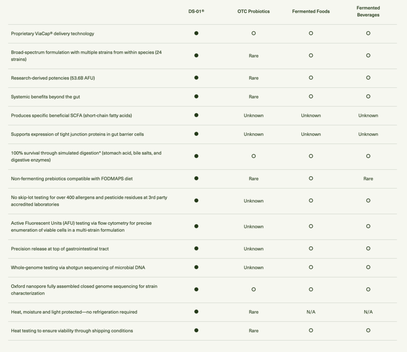This screenshot has height=352, width=407.
Task: Click 'Rare' under OTC Probiotics for Systemic benefits
Action: 254,97
